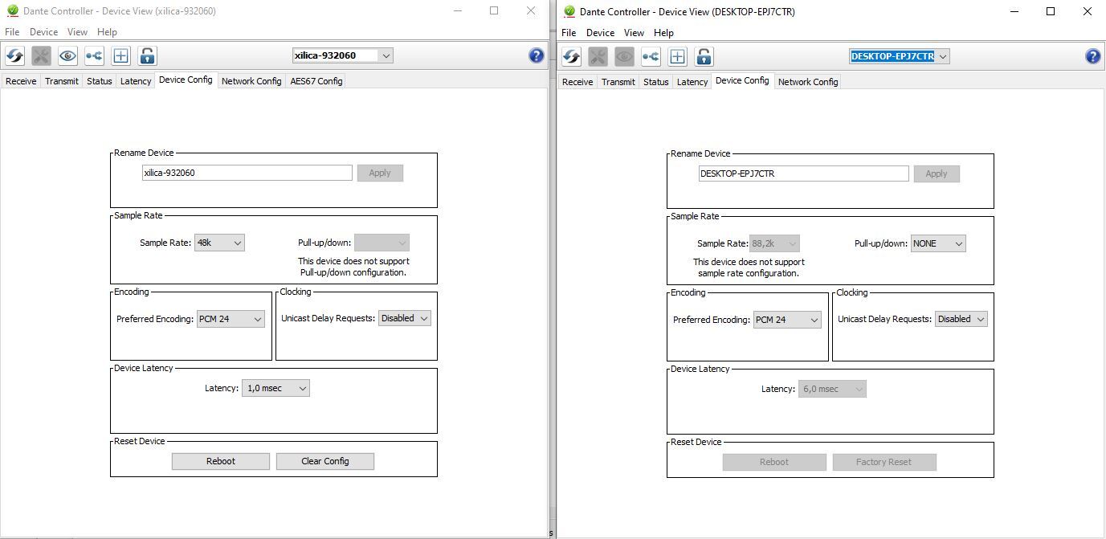Open Unicast Delay Requests dropdown in DESKTOP-EPJ7CTR window
Screen dimensions: 1106x539
pos(961,319)
